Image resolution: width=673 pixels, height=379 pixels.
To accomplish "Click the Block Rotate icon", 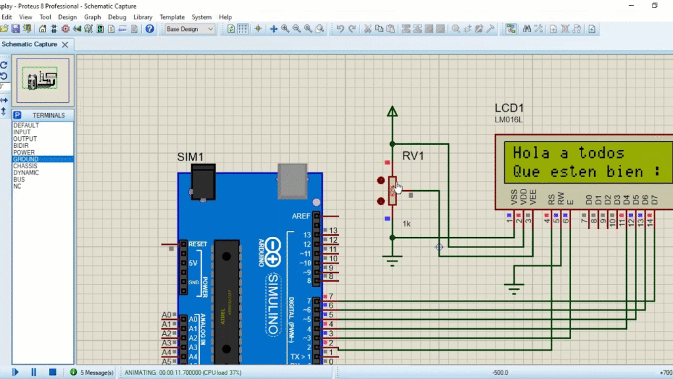I will (429, 29).
